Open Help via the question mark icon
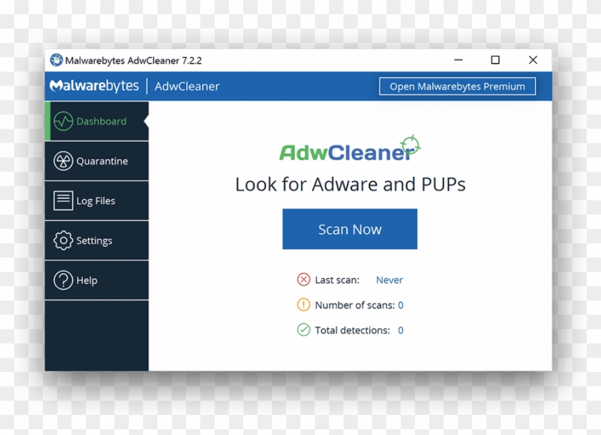Viewport: 601px width, 435px height. (64, 280)
